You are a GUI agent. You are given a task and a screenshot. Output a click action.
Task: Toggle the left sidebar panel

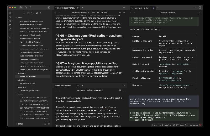coord(49,8)
